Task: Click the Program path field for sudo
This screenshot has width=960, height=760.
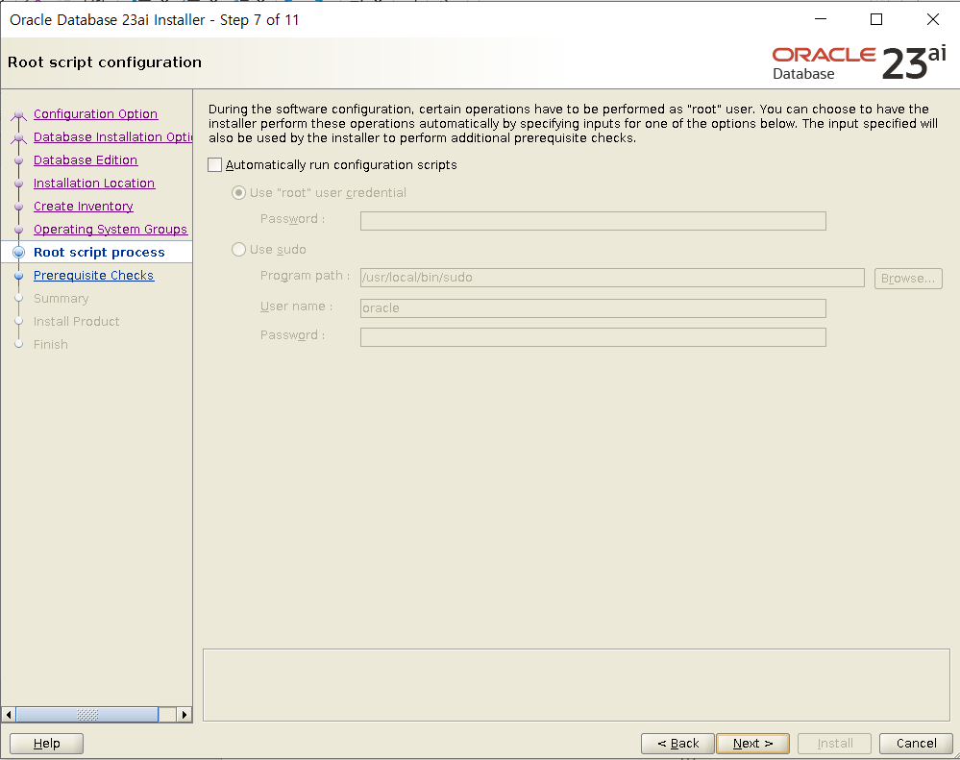Action: 612,278
